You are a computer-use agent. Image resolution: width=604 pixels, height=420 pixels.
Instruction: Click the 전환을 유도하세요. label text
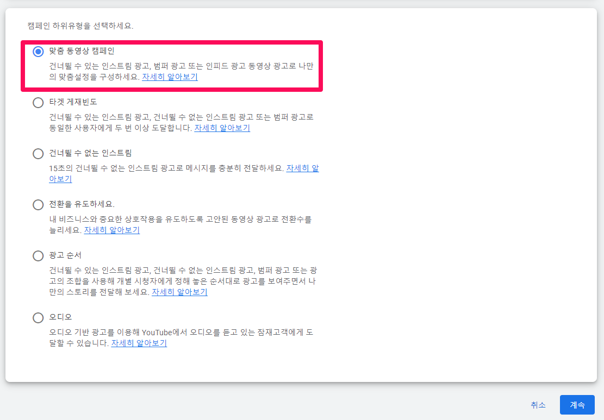[x=82, y=204]
